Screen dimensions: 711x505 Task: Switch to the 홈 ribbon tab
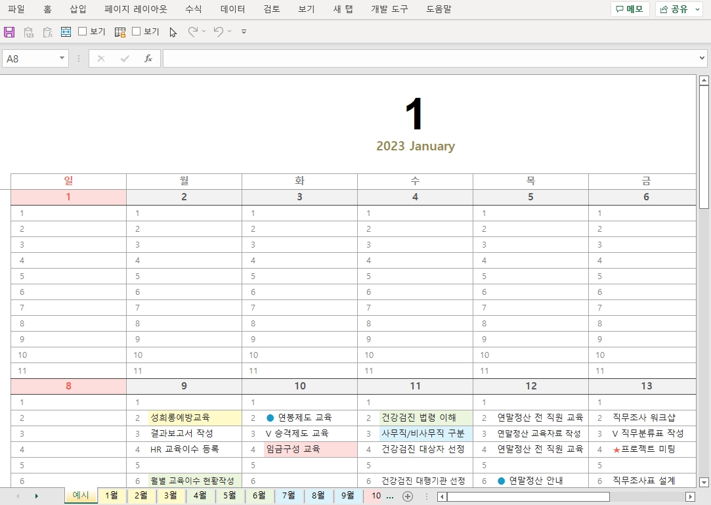[48, 9]
